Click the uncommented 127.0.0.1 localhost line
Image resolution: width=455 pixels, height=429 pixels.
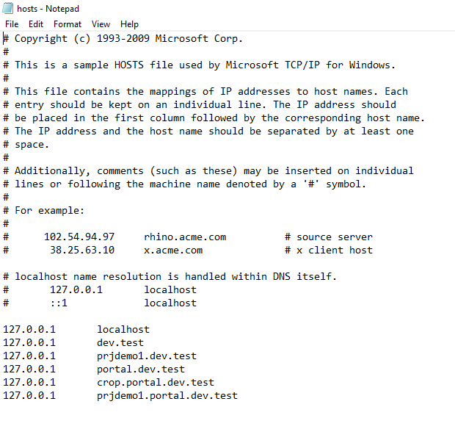[x=76, y=329]
